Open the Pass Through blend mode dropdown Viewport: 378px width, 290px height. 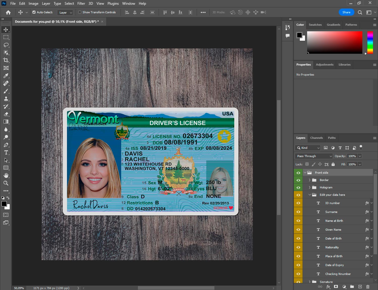pos(314,156)
